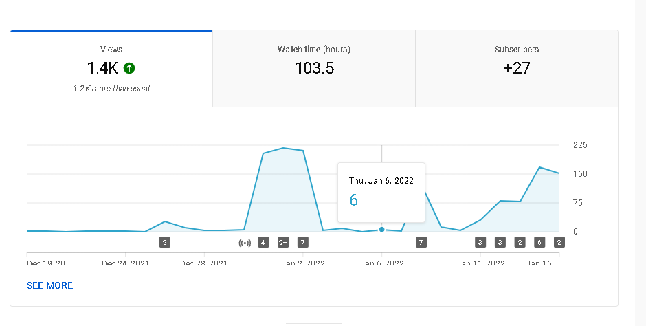Screen dimensions: 646x326
Task: Click the 0 y-axis label
Action: pyautogui.click(x=575, y=232)
